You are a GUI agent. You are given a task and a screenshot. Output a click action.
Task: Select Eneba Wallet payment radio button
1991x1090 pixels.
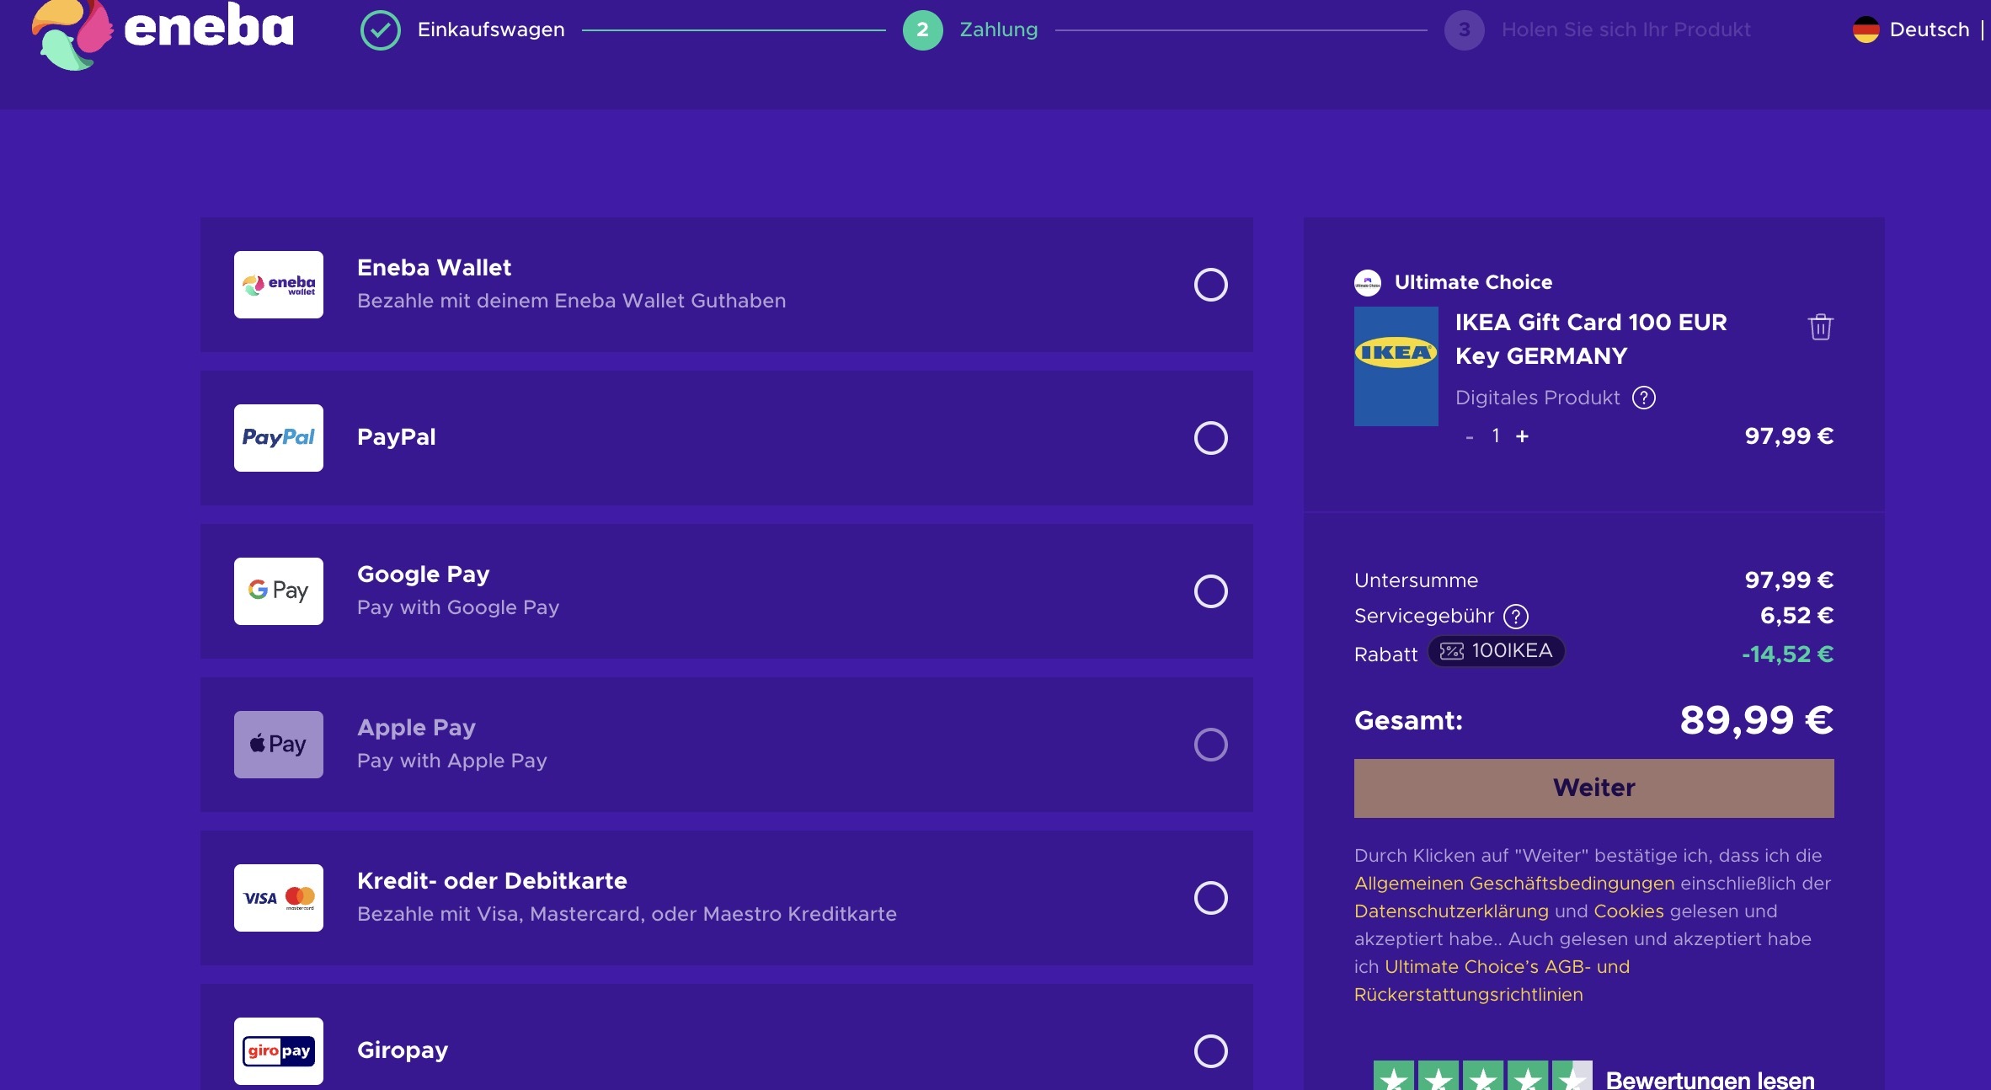[x=1210, y=285]
